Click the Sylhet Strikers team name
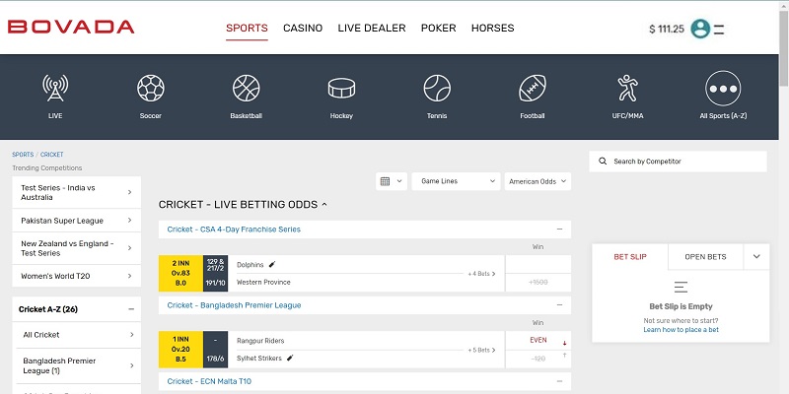The width and height of the screenshot is (789, 394). point(260,359)
